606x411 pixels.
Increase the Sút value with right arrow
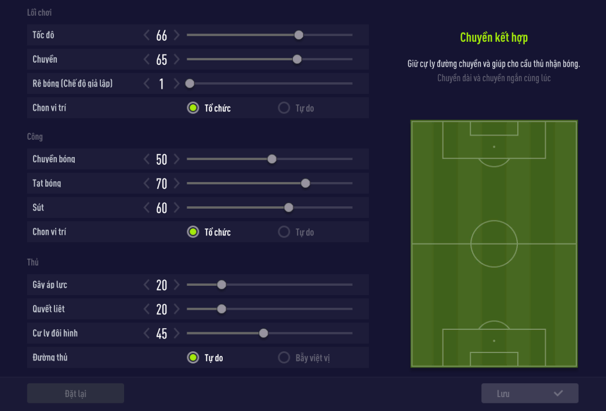(x=177, y=208)
